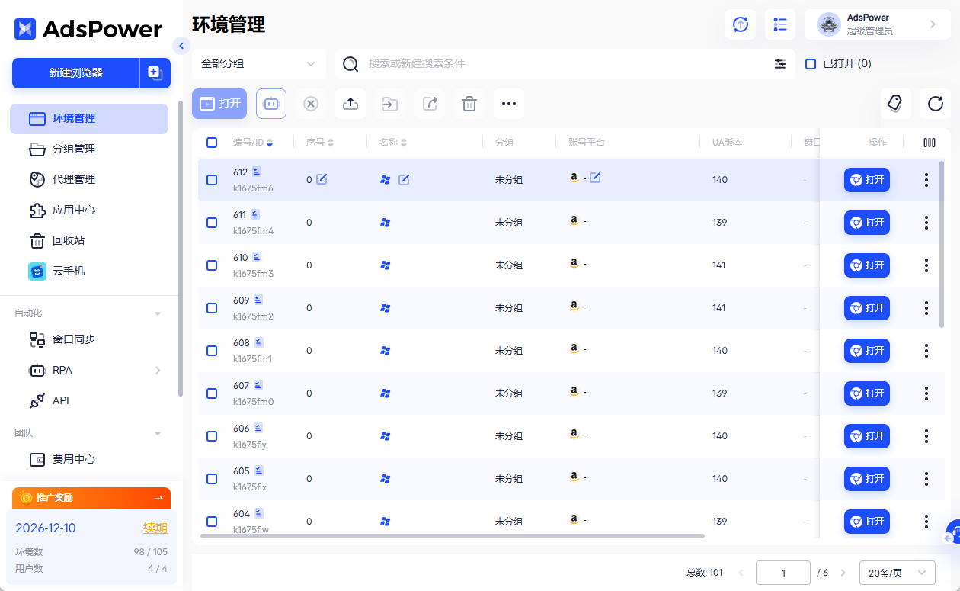Expand the RPA submenu in sidebar
960x591 pixels.
158,371
